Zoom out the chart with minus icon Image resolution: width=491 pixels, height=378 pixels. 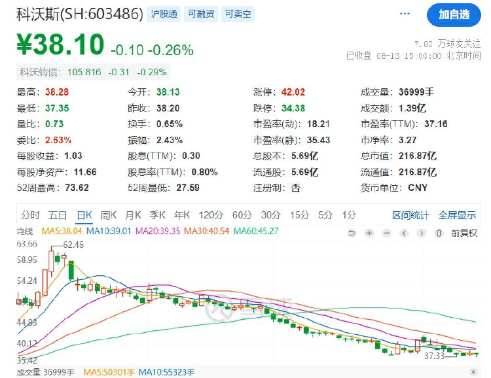point(387,233)
